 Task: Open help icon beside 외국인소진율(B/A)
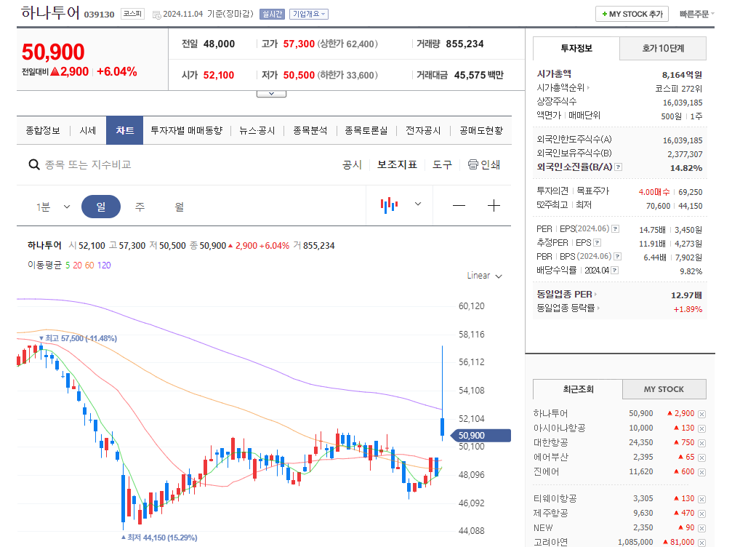(x=618, y=167)
